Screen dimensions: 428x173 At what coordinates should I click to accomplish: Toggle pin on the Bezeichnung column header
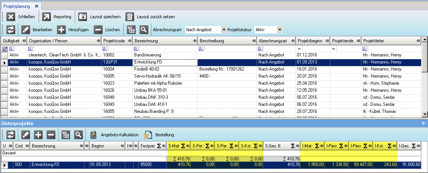(194, 40)
